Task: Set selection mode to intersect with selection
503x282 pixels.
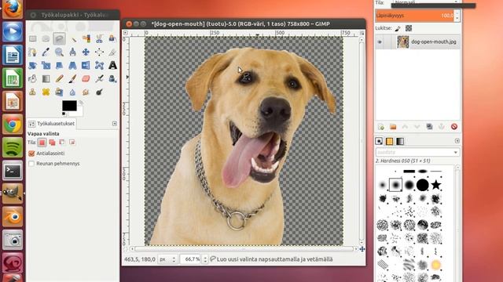Action: (72, 143)
